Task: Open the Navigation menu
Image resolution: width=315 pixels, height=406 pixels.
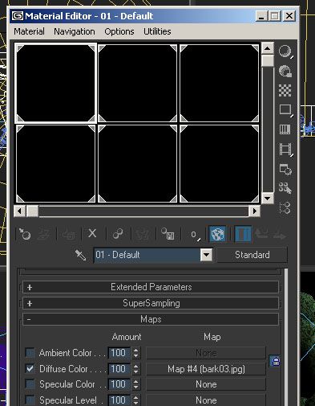Action: point(75,31)
